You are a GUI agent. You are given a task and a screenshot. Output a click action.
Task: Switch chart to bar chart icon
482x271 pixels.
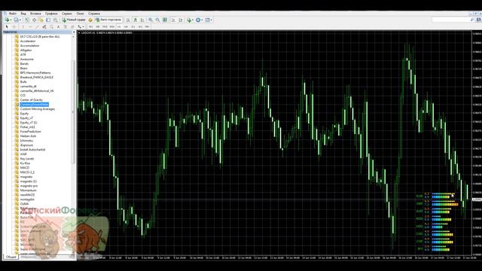coord(128,20)
